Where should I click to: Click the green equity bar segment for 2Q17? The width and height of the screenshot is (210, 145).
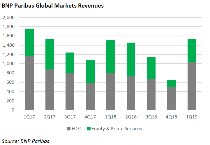[50, 54]
